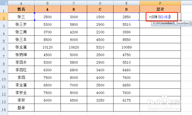
Task: Click cell with value 6300
Action: click(x=48, y=70)
